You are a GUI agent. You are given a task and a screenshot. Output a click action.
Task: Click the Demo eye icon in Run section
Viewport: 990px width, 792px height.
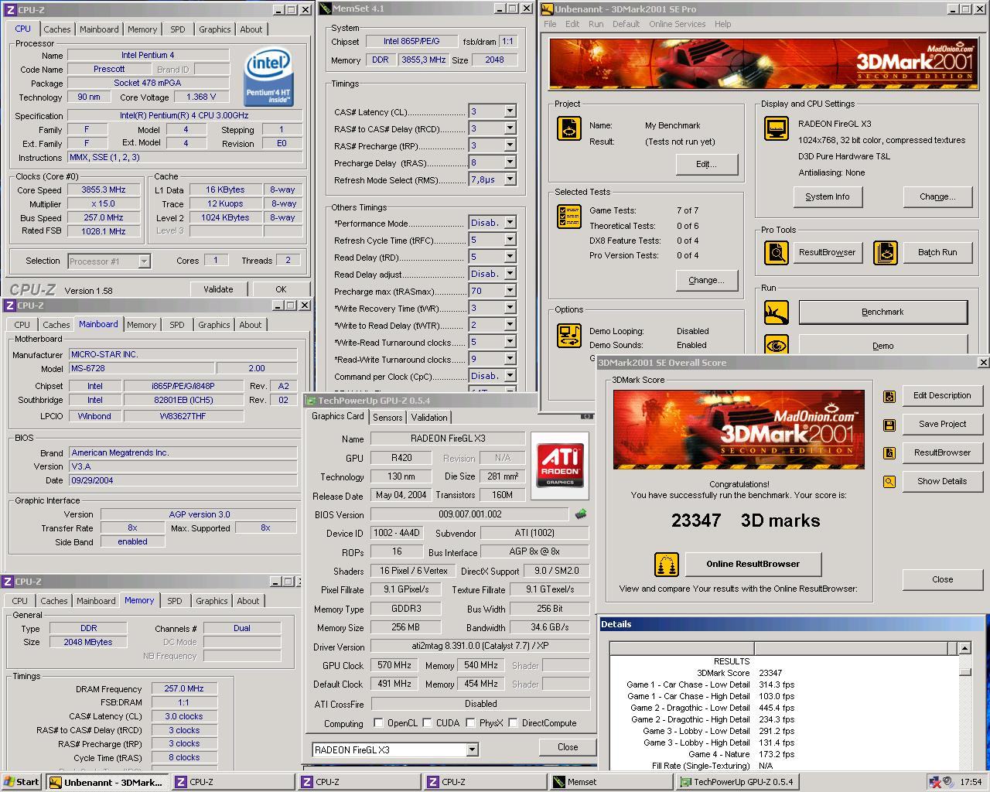point(777,344)
